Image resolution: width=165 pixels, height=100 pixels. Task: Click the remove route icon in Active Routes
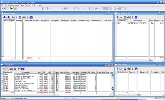tap(8, 17)
